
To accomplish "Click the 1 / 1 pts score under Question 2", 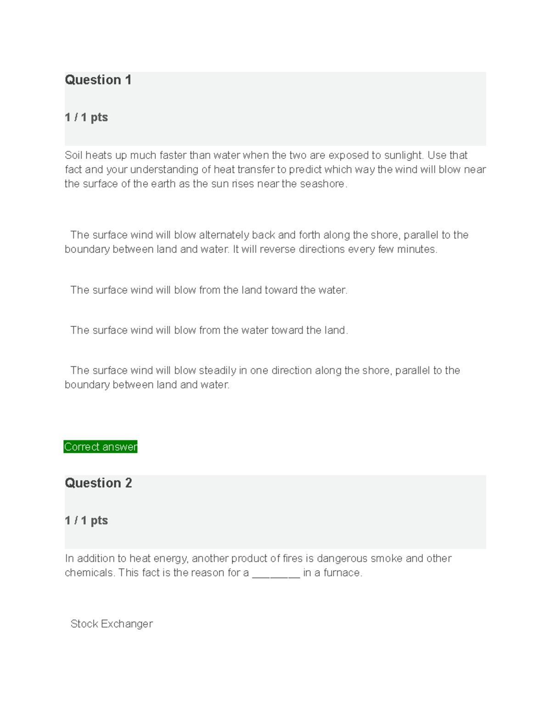I will point(86,521).
